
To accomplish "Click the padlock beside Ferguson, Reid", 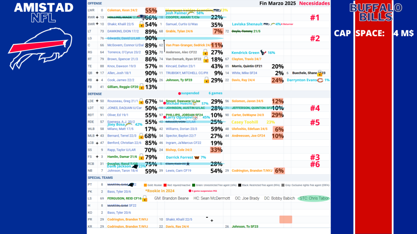I will coord(144,198).
